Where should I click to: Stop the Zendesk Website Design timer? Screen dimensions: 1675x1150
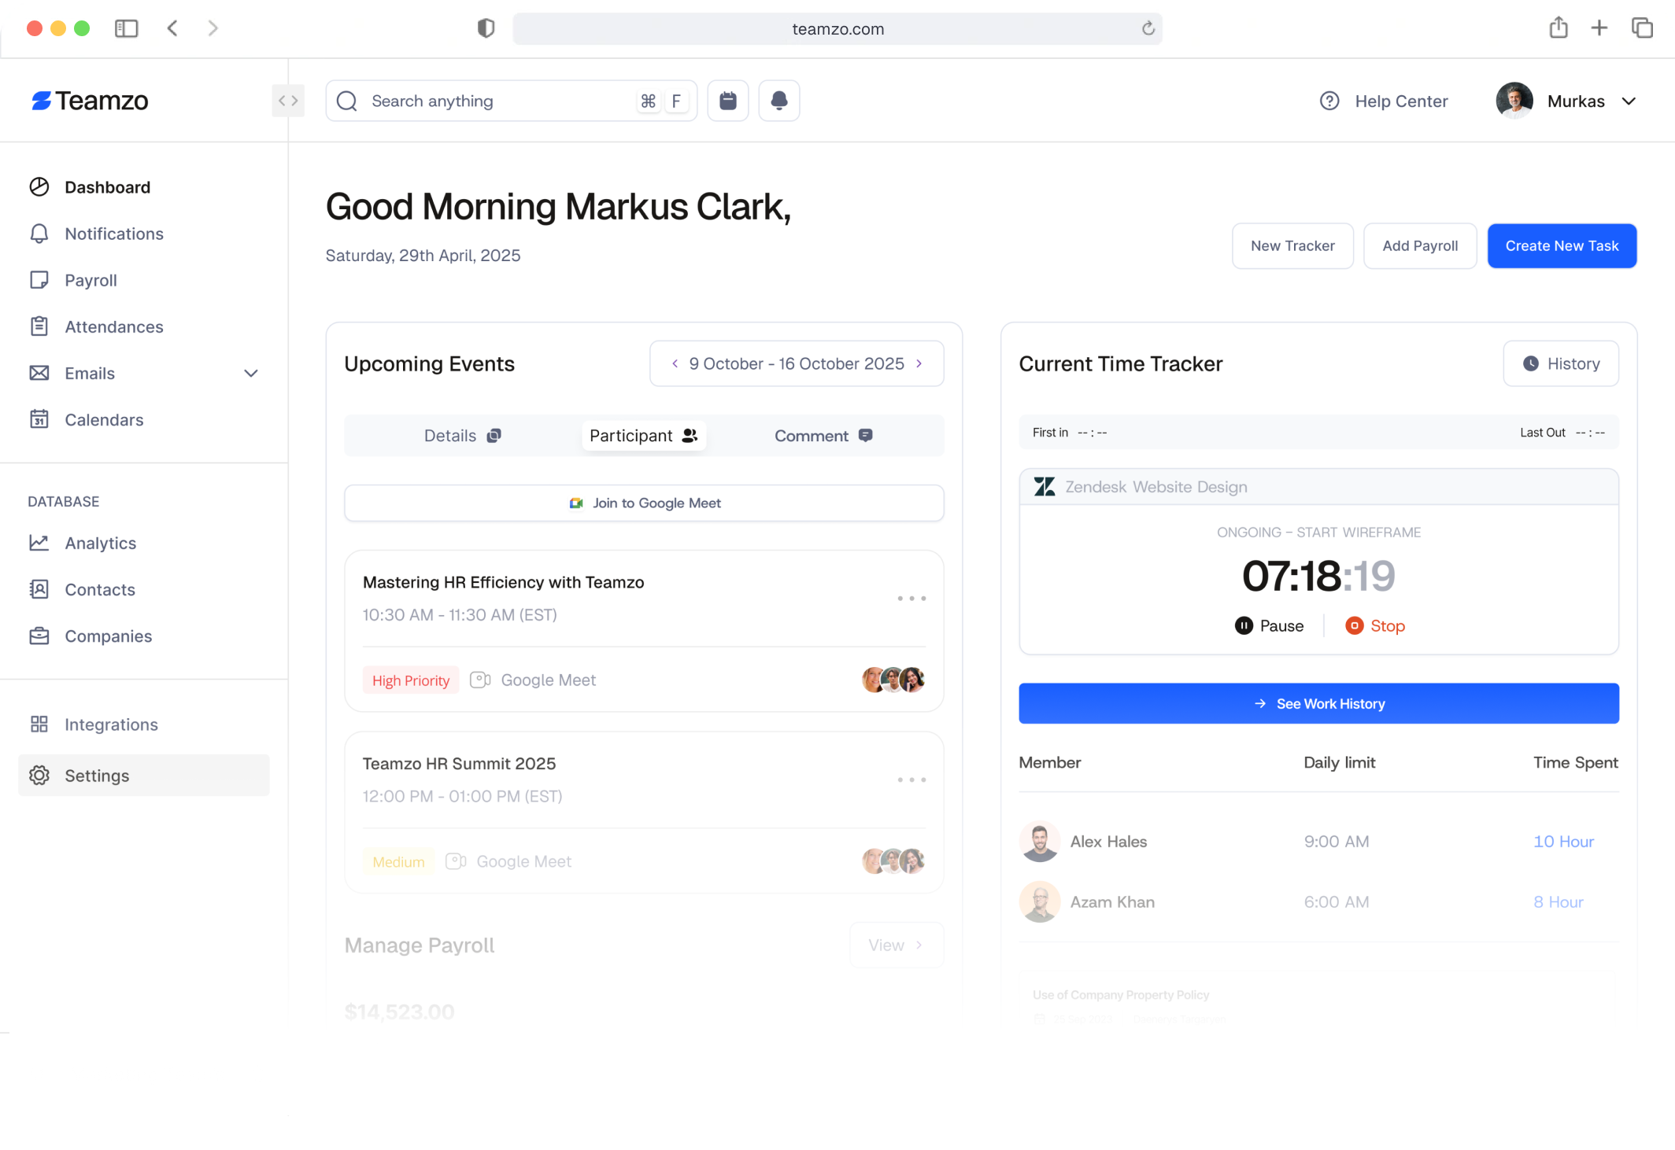(x=1375, y=625)
